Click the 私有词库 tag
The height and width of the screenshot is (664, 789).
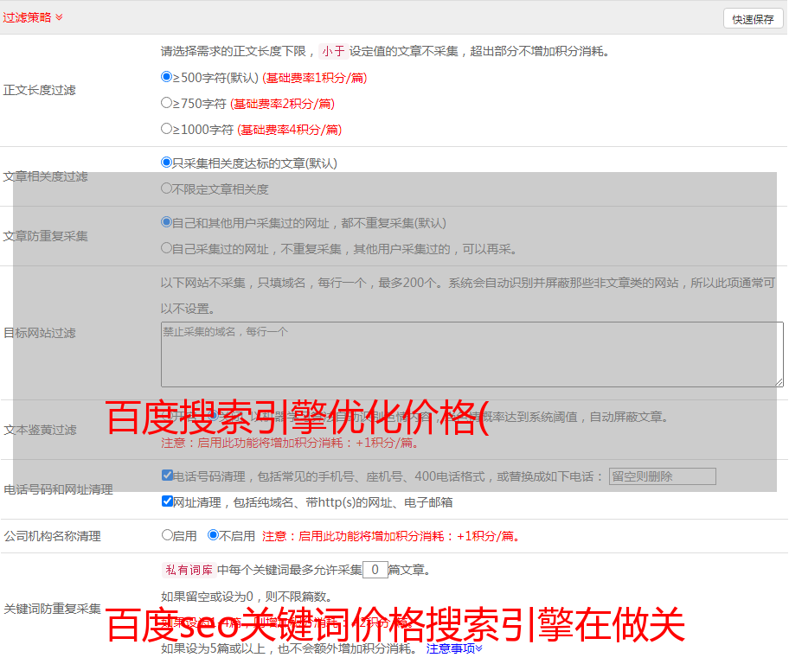(189, 570)
